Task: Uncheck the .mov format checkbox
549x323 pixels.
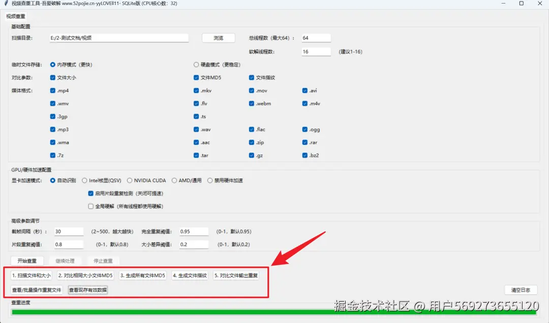Action: [252, 91]
